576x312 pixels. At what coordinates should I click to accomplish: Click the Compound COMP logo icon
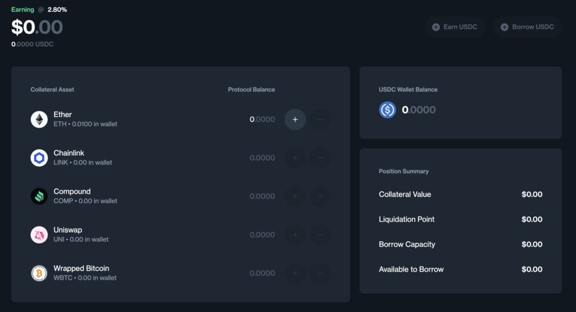[x=39, y=196]
